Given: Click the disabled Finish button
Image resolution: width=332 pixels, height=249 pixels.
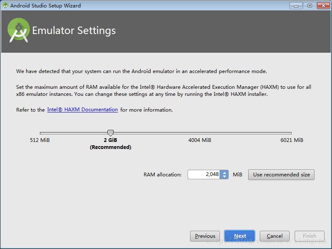Looking at the screenshot, I should [309, 236].
